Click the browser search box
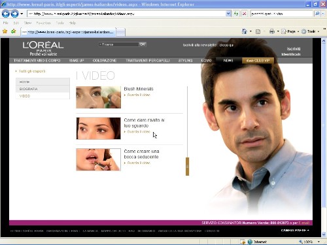This screenshot has height=245, width=327. click(x=281, y=14)
